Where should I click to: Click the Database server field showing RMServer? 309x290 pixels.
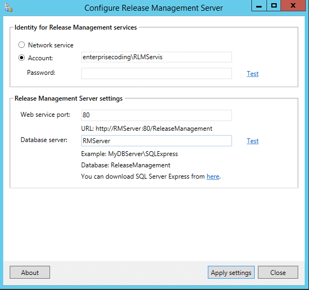157,140
